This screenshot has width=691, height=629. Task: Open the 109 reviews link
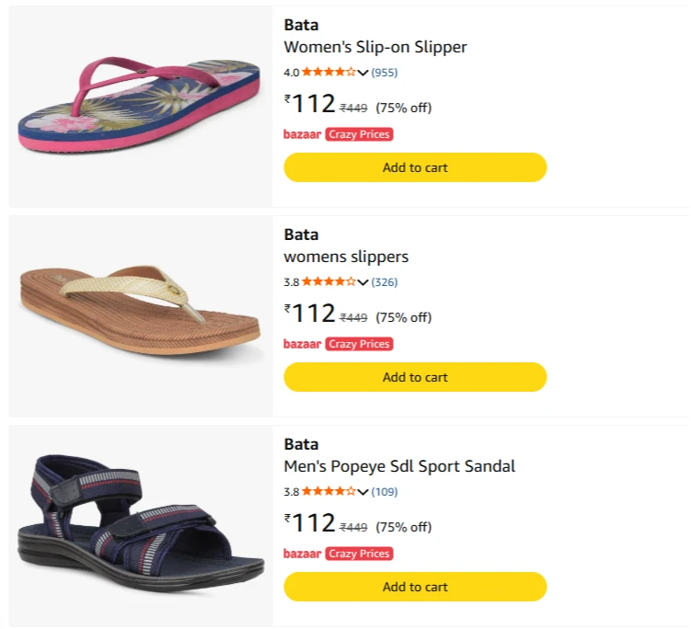(x=385, y=492)
